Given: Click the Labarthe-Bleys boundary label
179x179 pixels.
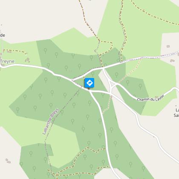Looking at the screenshot, I should coord(51,121).
